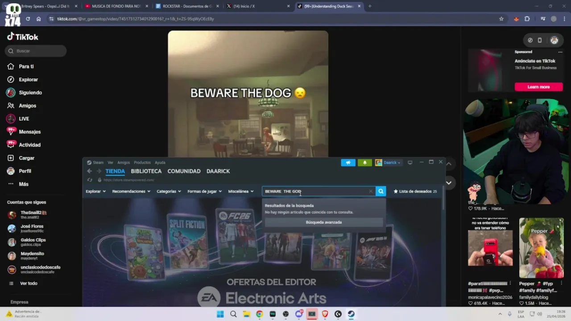Open Windows taskbar search
Screen dimensions: 571x321
click(x=233, y=314)
